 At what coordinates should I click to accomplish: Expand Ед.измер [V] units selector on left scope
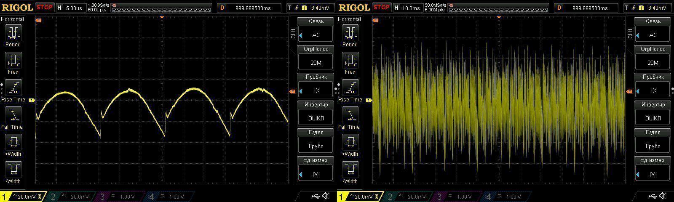coord(316,173)
